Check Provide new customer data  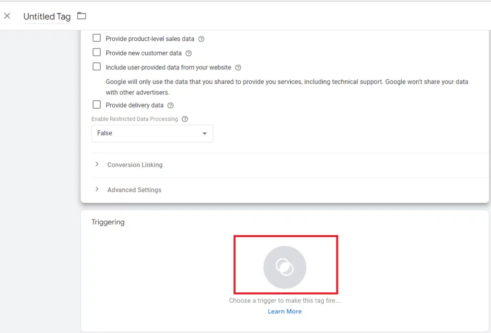tap(97, 53)
